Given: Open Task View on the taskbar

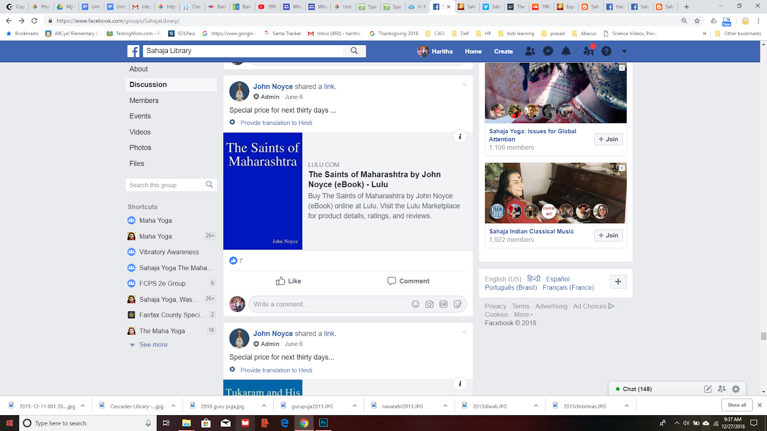Looking at the screenshot, I should tap(166, 423).
